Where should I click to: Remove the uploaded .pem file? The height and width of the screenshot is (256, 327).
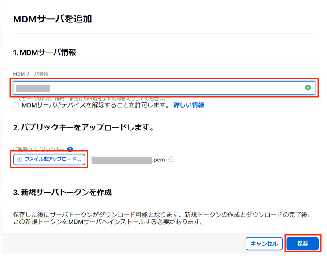[x=171, y=160]
